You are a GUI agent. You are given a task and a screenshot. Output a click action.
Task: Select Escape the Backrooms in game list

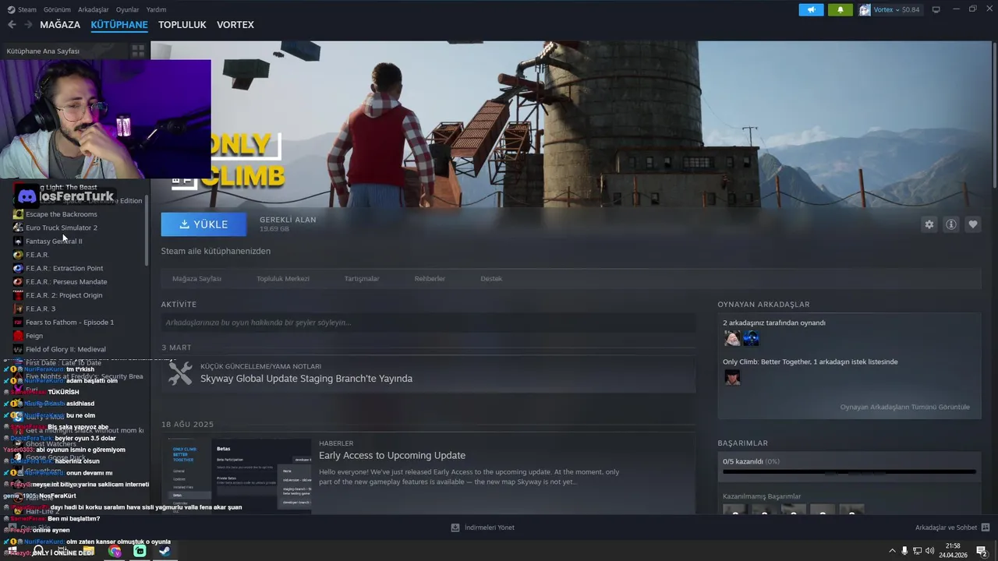coord(62,214)
